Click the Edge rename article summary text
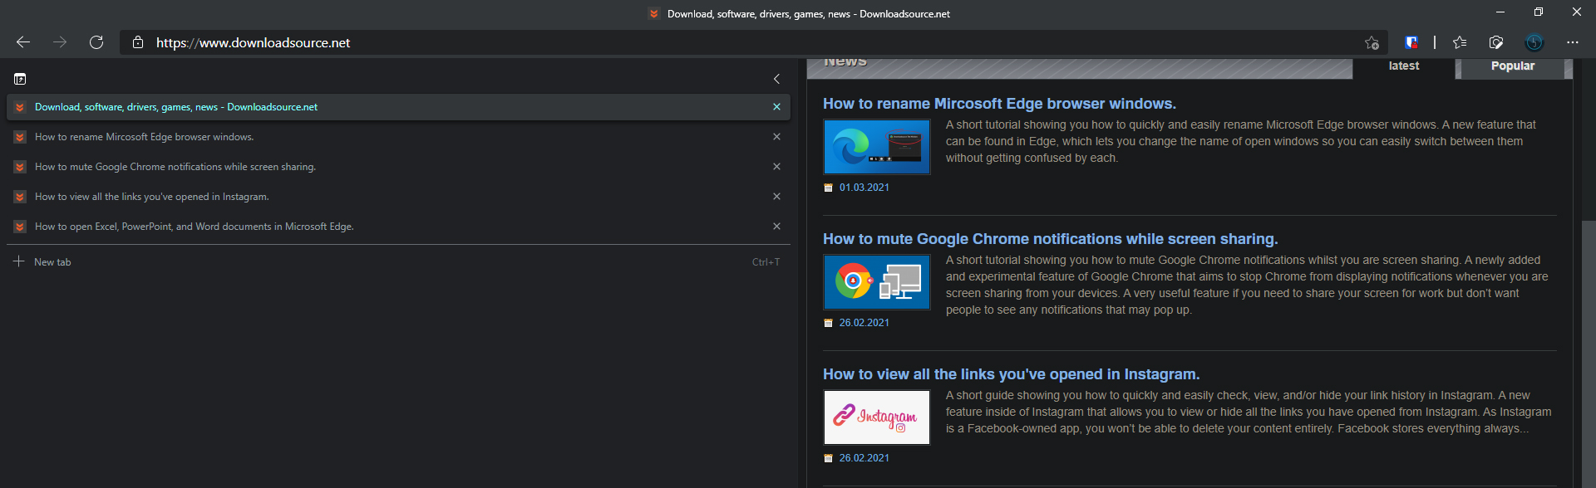 (x=1241, y=141)
